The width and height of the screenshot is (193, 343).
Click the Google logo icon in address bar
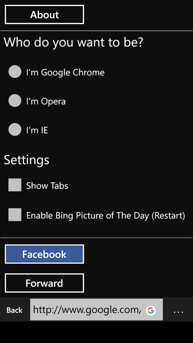(151, 310)
